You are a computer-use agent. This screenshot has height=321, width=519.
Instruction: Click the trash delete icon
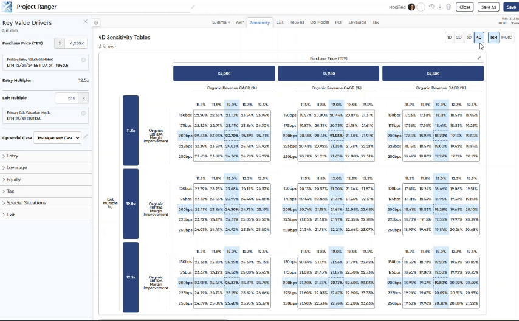tap(449, 7)
